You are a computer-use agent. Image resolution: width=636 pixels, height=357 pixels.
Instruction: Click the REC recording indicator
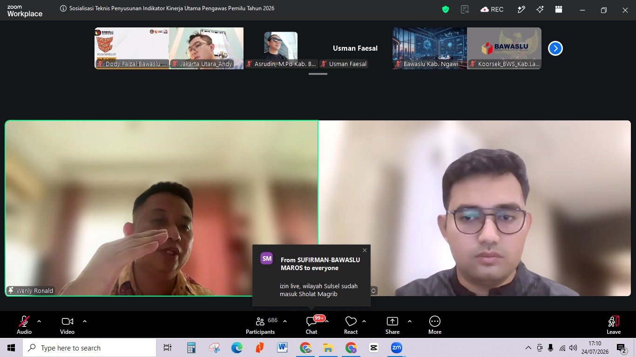492,9
